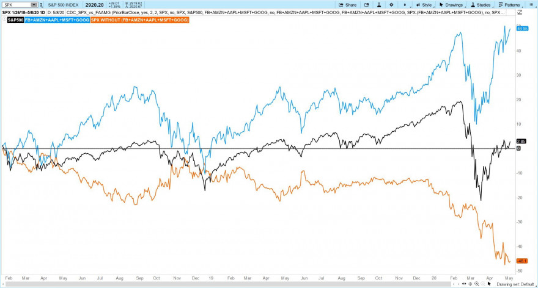The image size is (538, 288).
Task: Open chart settings gear icon
Action: point(391,5)
